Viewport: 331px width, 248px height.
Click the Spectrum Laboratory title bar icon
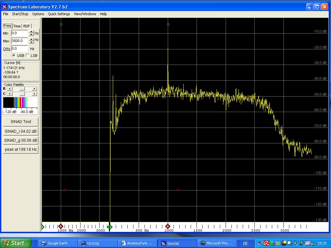[4, 6]
